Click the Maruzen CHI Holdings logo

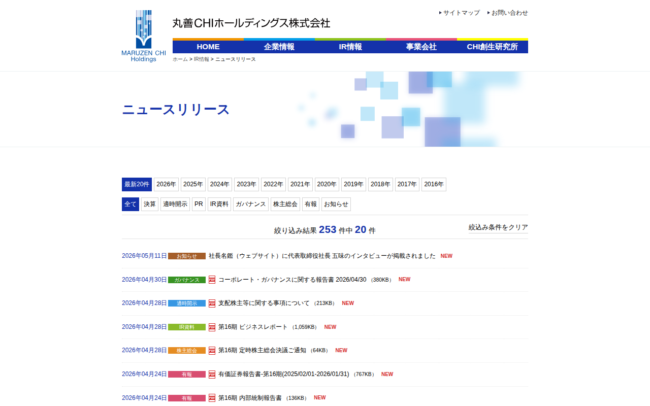point(144,36)
